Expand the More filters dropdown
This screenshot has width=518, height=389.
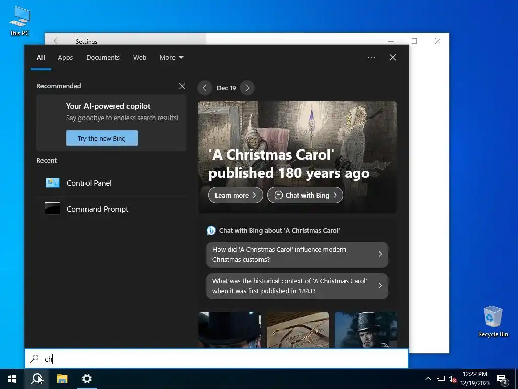click(x=171, y=58)
